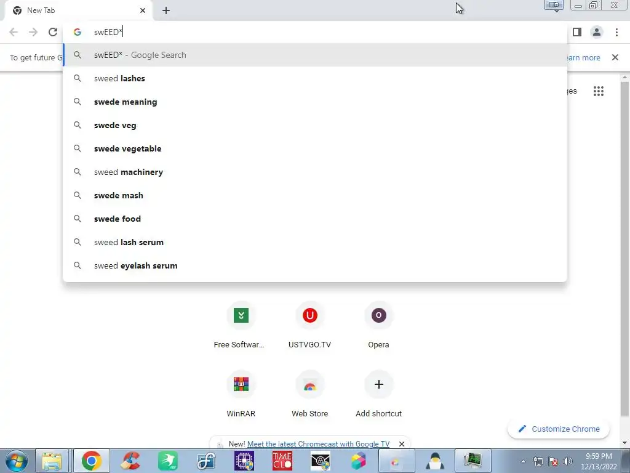Click the Add shortcut plus tile
The height and width of the screenshot is (473, 630).
pyautogui.click(x=378, y=394)
